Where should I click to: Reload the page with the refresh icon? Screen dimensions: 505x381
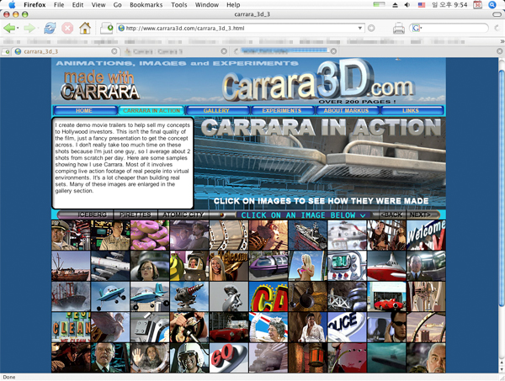(x=50, y=29)
